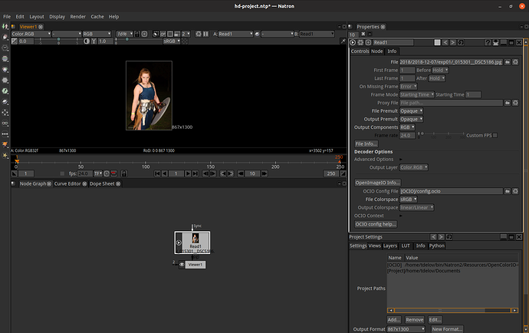Click the gain toggle icon beside 0.0
This screenshot has width=529, height=333.
[x=14, y=41]
